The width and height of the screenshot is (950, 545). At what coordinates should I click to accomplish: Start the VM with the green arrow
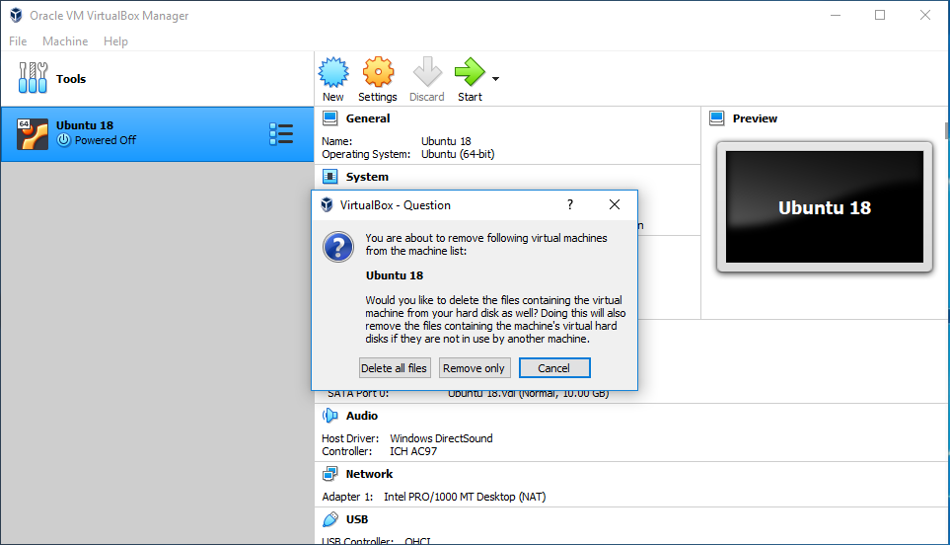coord(470,72)
